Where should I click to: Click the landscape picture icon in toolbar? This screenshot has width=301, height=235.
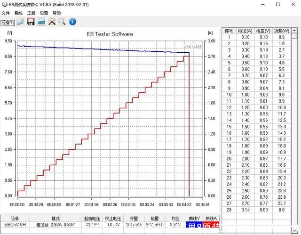(x=41, y=22)
